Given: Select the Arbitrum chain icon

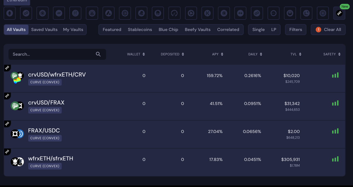Looking at the screenshot, I should 92,13.
